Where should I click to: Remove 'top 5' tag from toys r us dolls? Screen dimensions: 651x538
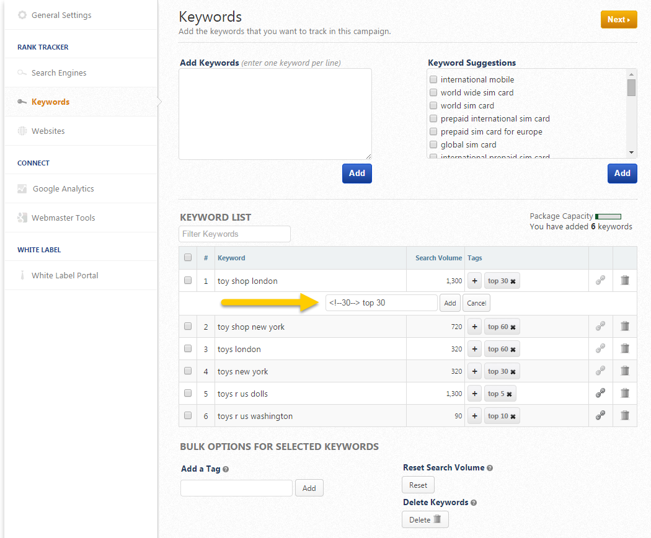point(510,394)
